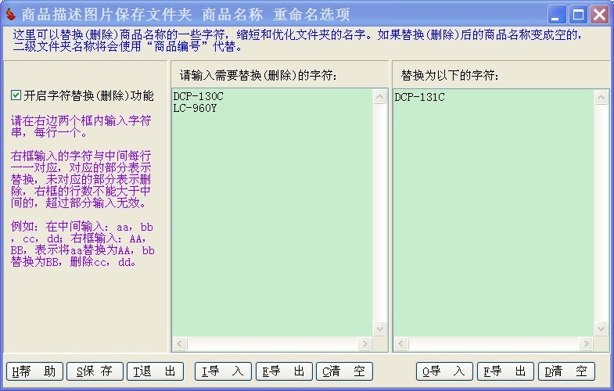Toggle 开启字符替换(删除)功能 checkbox
The height and width of the screenshot is (391, 614).
pyautogui.click(x=16, y=95)
